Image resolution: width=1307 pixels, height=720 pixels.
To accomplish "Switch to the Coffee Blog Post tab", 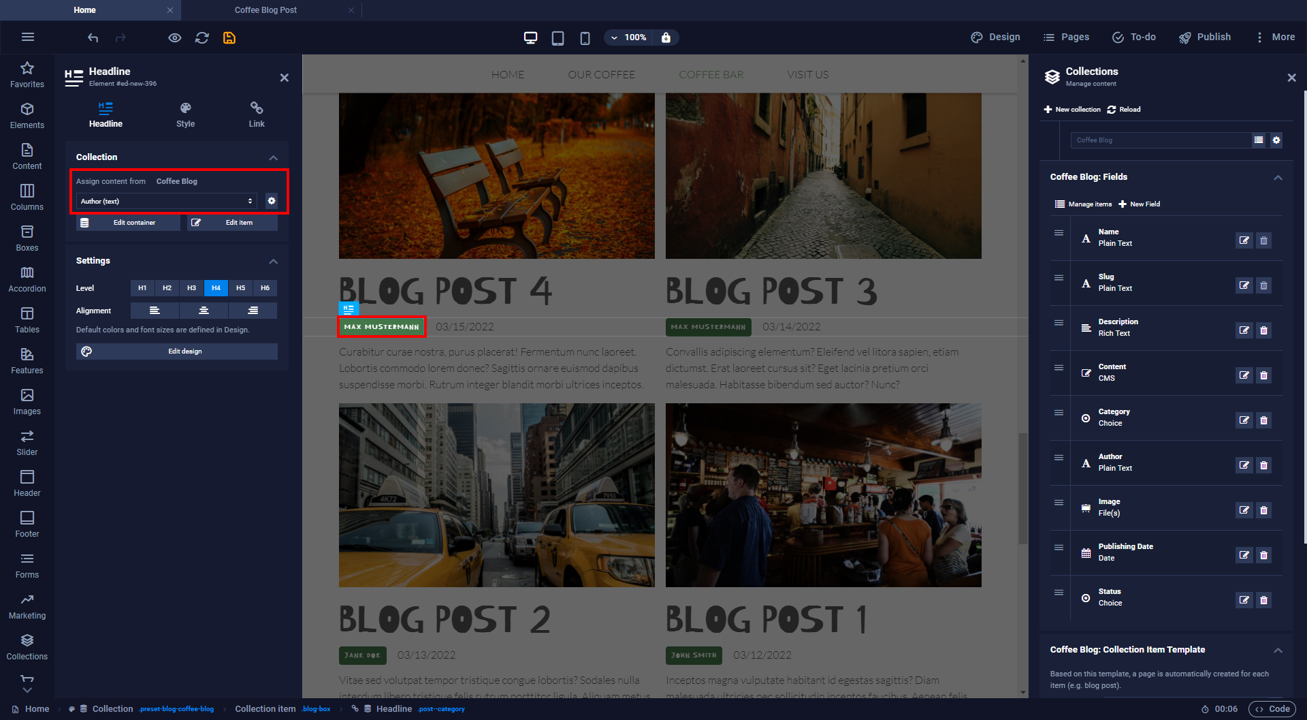I will [x=265, y=10].
